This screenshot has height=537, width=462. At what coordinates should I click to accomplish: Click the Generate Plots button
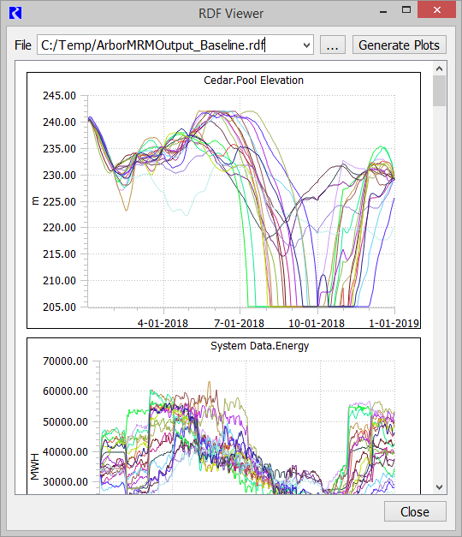pyautogui.click(x=399, y=45)
